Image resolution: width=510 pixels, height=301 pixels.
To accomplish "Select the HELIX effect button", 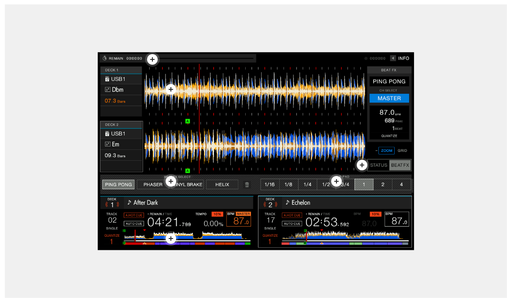I will [x=222, y=185].
